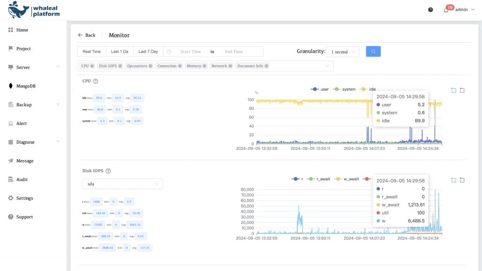Click the Disk IOPS chart zoom reset icon
The image size is (482, 271).
(462, 180)
